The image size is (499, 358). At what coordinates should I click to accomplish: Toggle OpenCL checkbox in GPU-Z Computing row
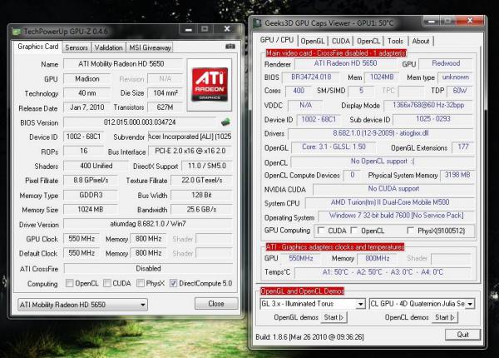click(69, 282)
